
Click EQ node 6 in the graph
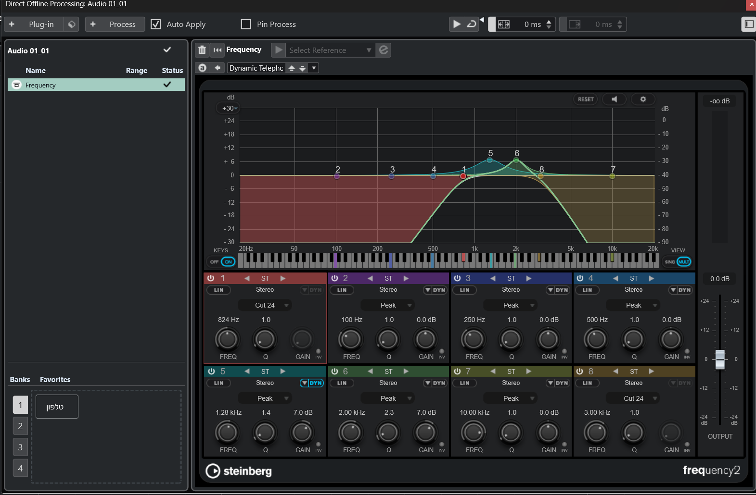coord(516,160)
